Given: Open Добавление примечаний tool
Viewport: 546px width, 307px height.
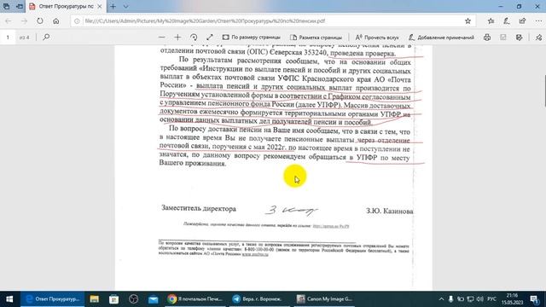Looking at the screenshot, I should 441,37.
